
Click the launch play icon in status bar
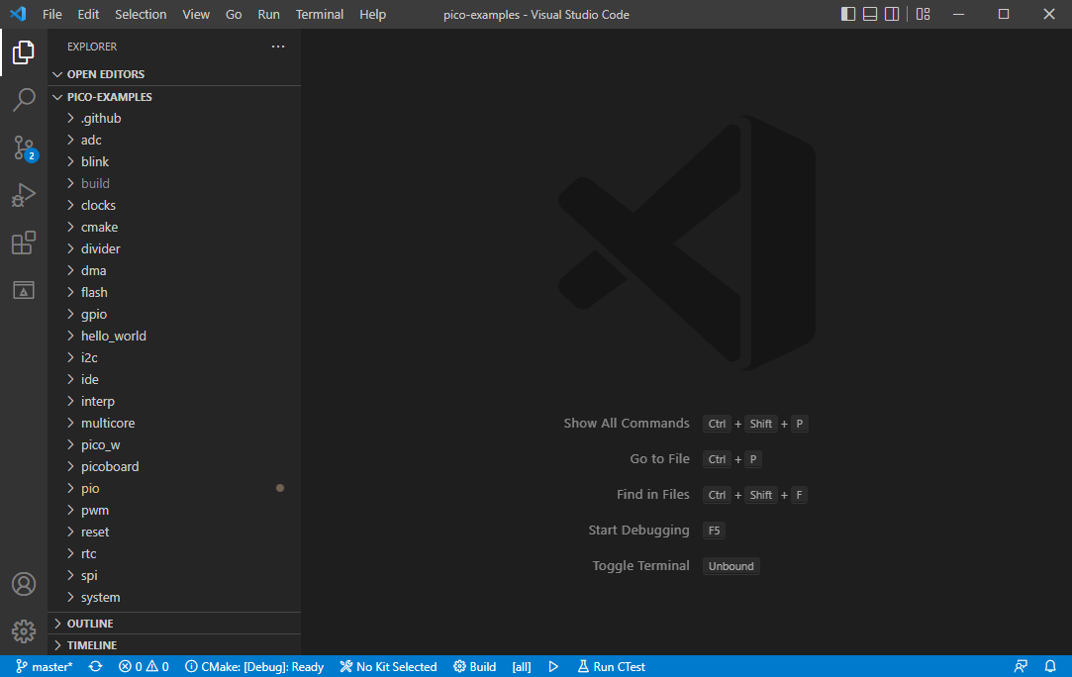point(553,667)
